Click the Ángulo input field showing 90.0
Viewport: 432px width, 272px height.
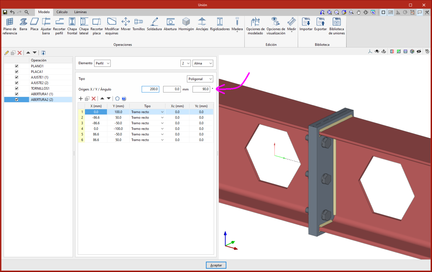(201, 89)
